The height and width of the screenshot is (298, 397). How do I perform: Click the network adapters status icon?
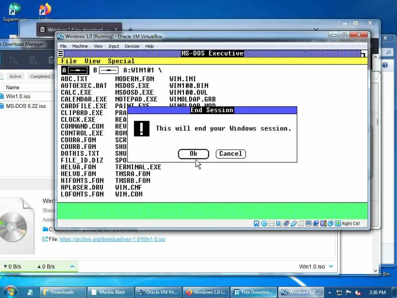coord(287,223)
